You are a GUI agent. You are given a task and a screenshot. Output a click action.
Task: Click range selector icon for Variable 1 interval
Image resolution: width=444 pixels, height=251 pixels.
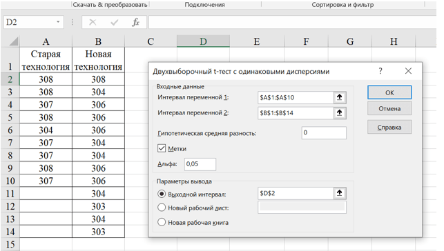pos(340,97)
